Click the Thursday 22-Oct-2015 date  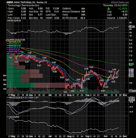115,6
